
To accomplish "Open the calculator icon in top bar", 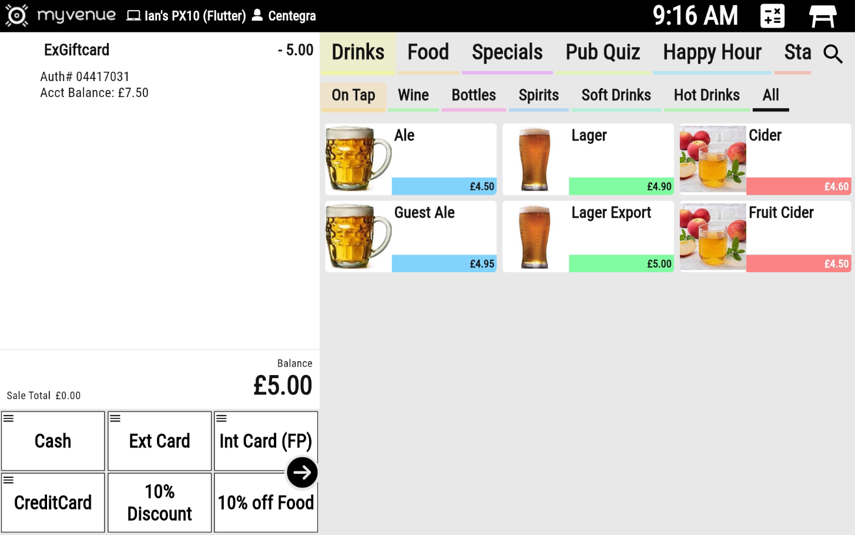I will [x=772, y=16].
